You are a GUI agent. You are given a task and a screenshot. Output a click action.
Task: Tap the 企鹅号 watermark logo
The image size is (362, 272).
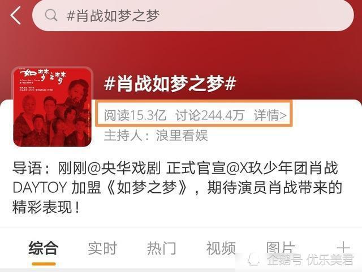point(253,260)
